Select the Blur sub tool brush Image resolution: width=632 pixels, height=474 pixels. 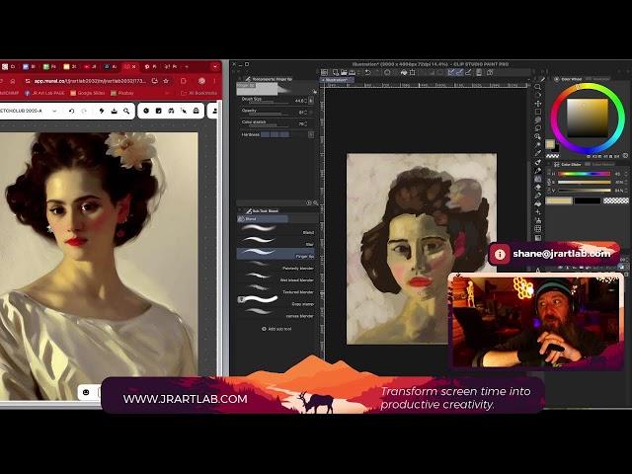click(276, 242)
